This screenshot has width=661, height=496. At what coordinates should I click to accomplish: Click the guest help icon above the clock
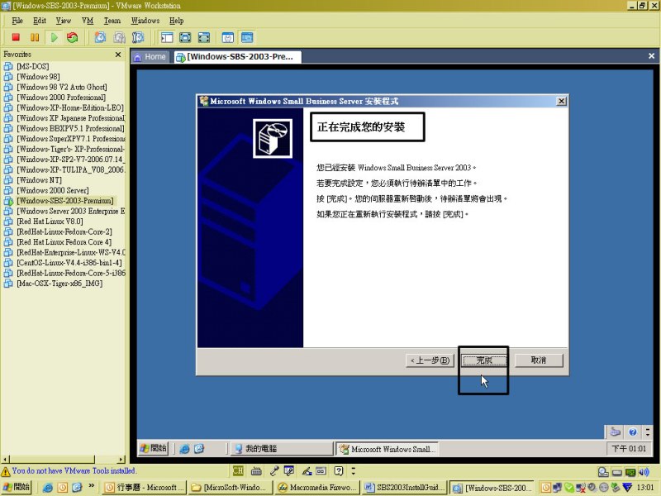(632, 432)
